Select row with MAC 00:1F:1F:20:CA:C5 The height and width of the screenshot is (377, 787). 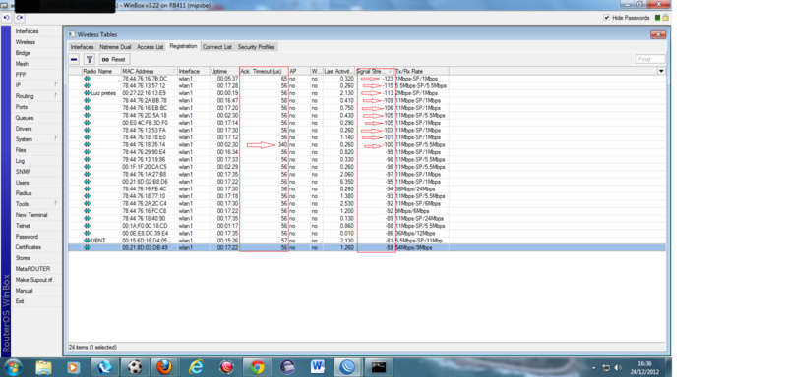pos(367,167)
